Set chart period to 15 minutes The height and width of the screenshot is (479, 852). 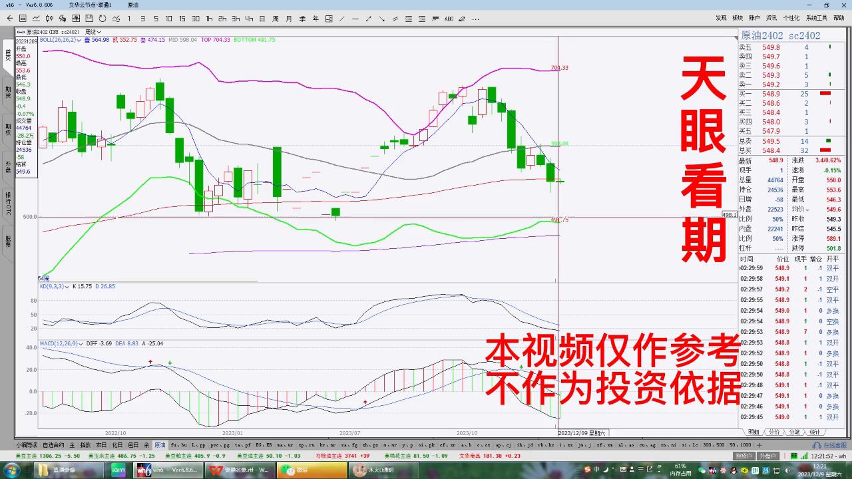(x=182, y=19)
